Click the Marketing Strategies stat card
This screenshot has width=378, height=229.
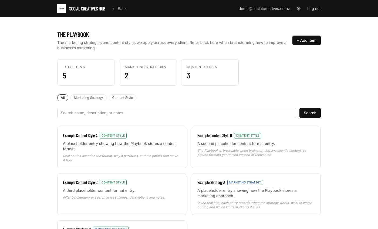[x=148, y=72]
